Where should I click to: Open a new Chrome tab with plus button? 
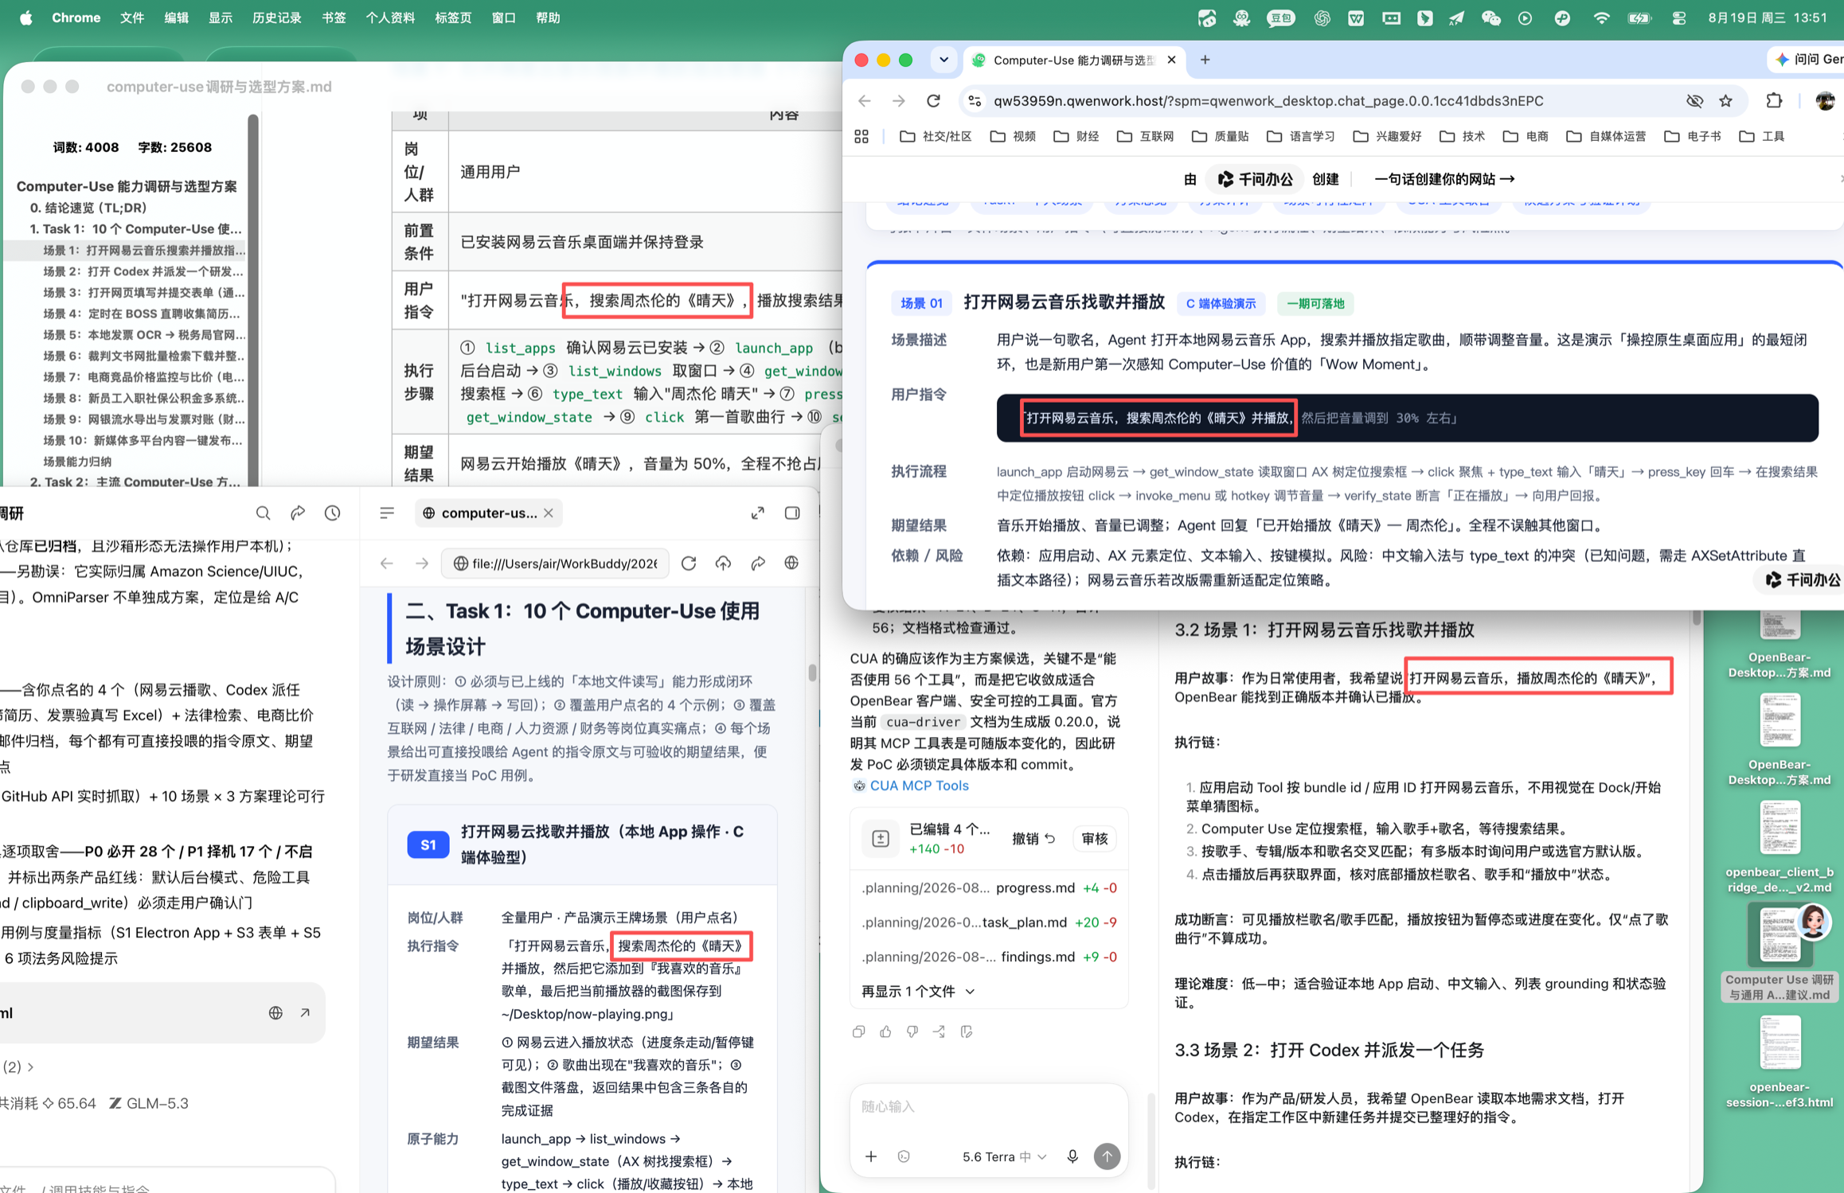click(x=1205, y=60)
